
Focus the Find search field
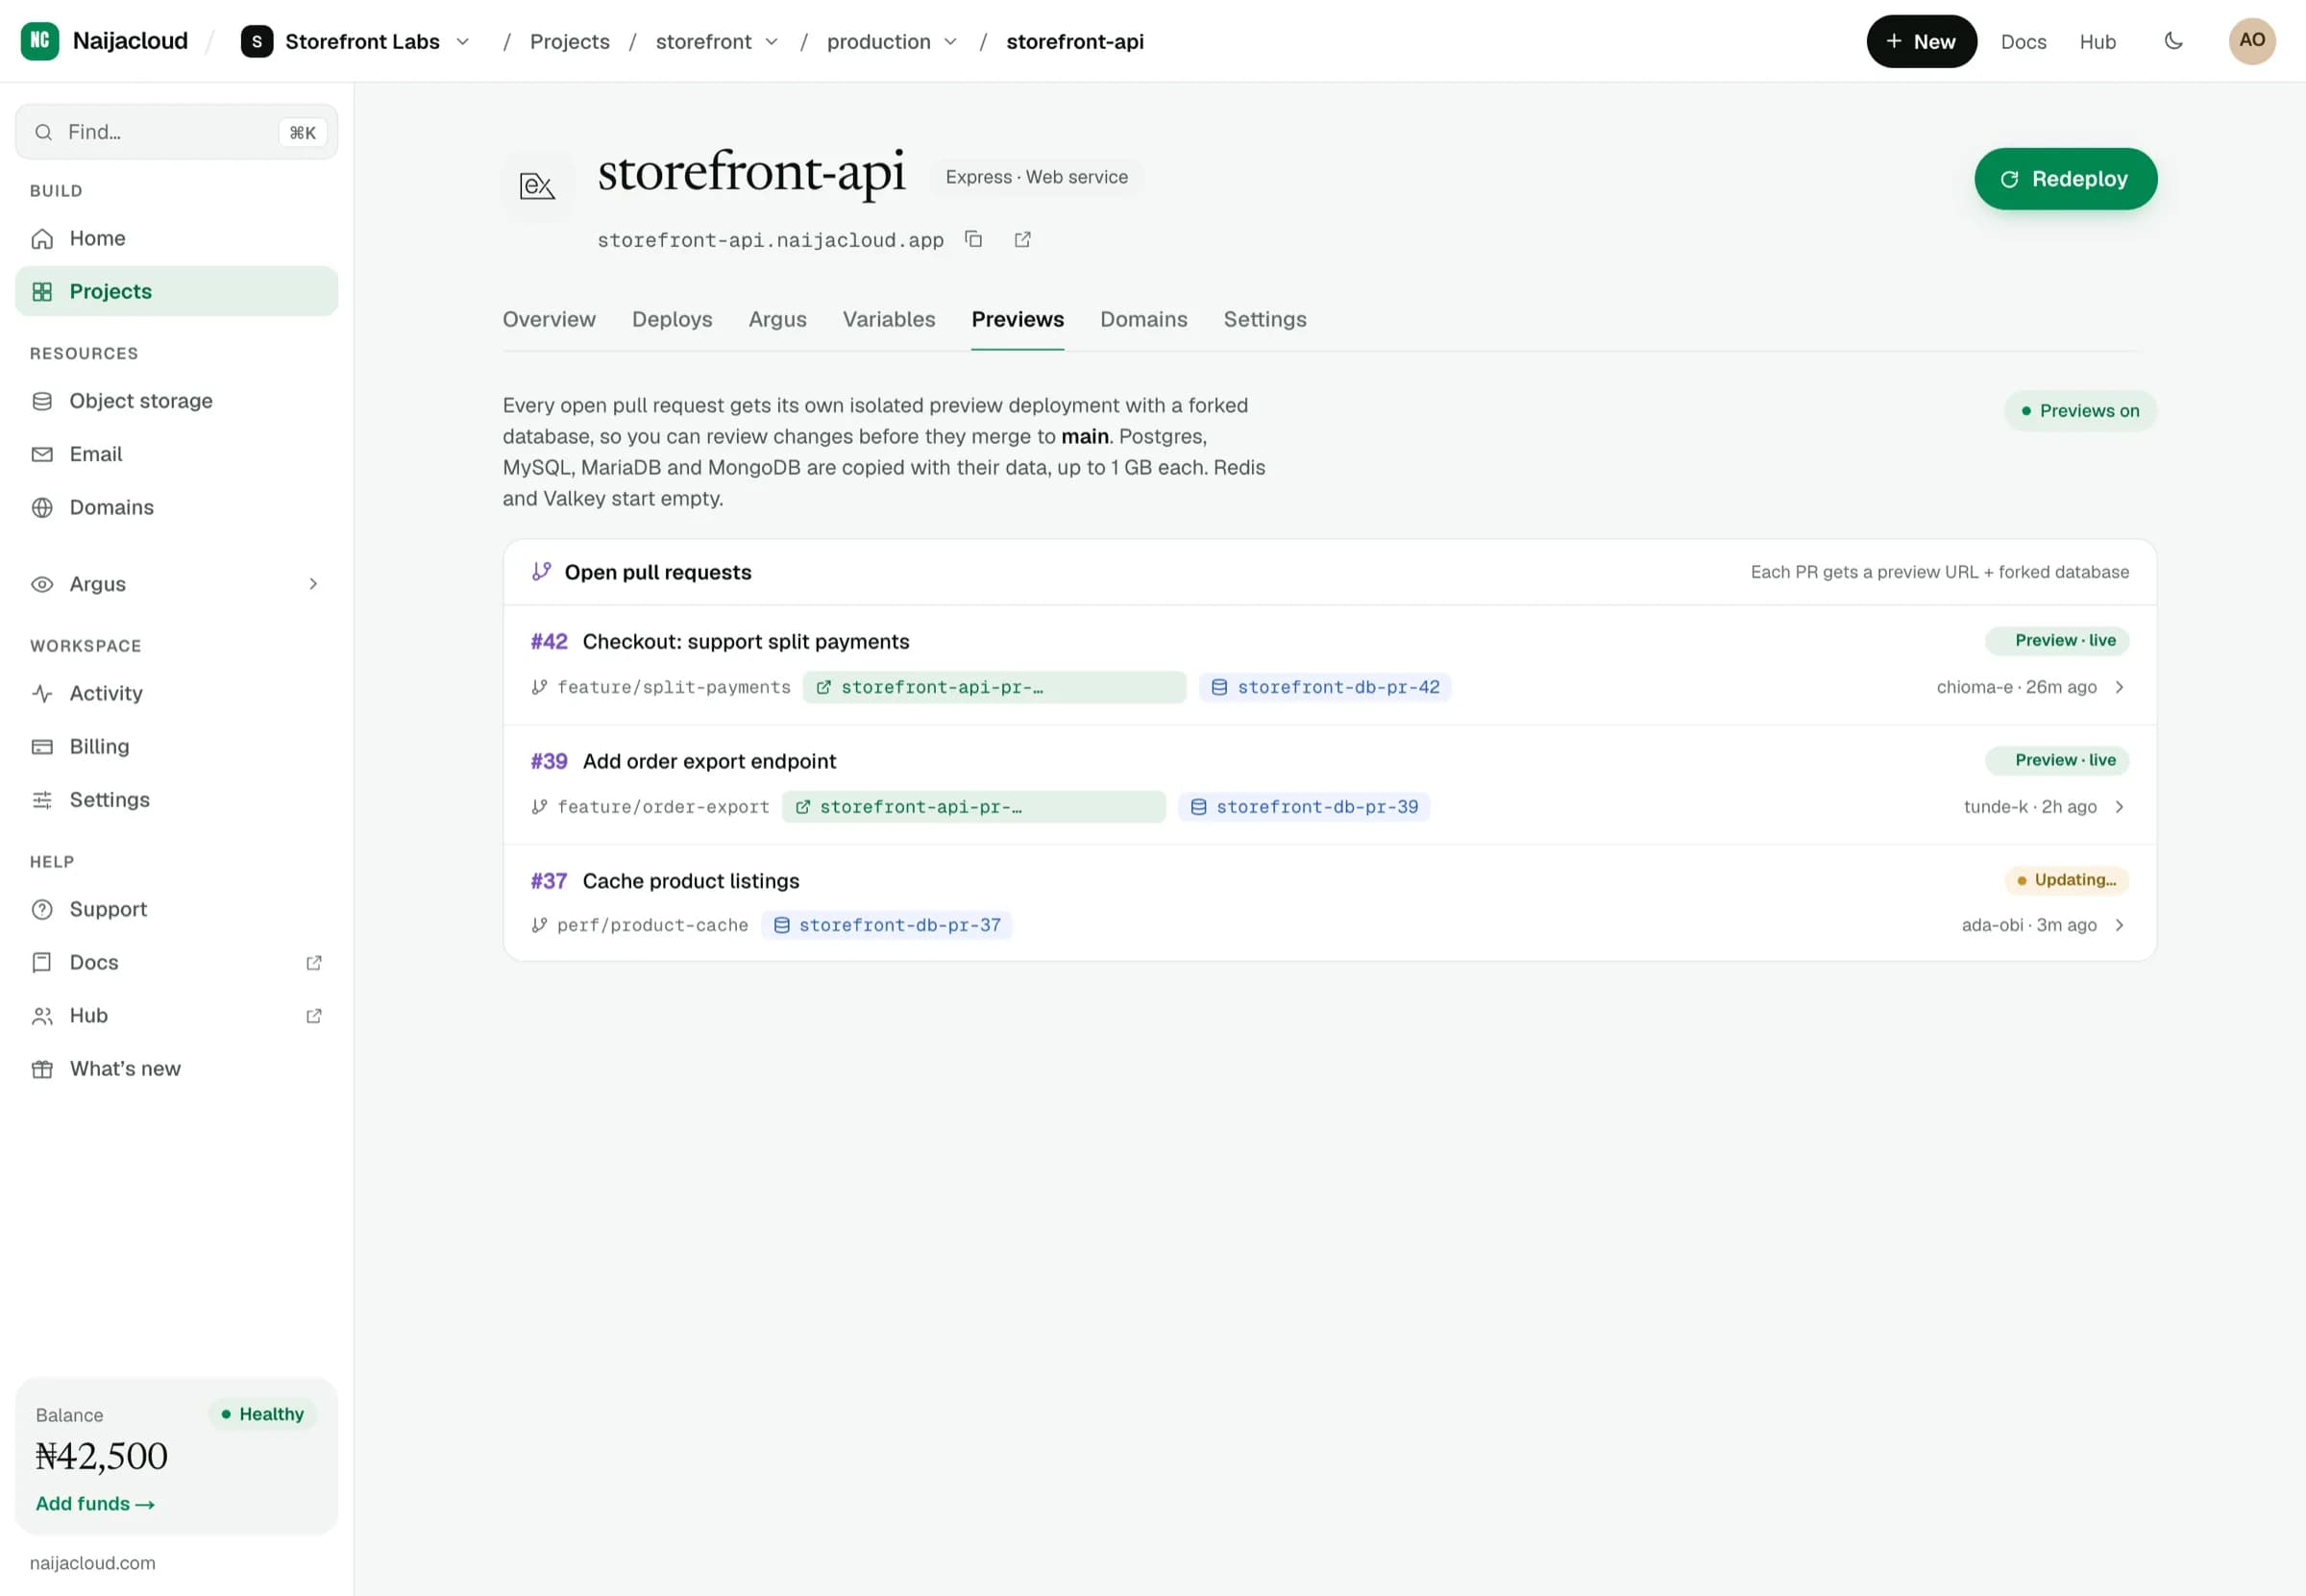click(176, 132)
